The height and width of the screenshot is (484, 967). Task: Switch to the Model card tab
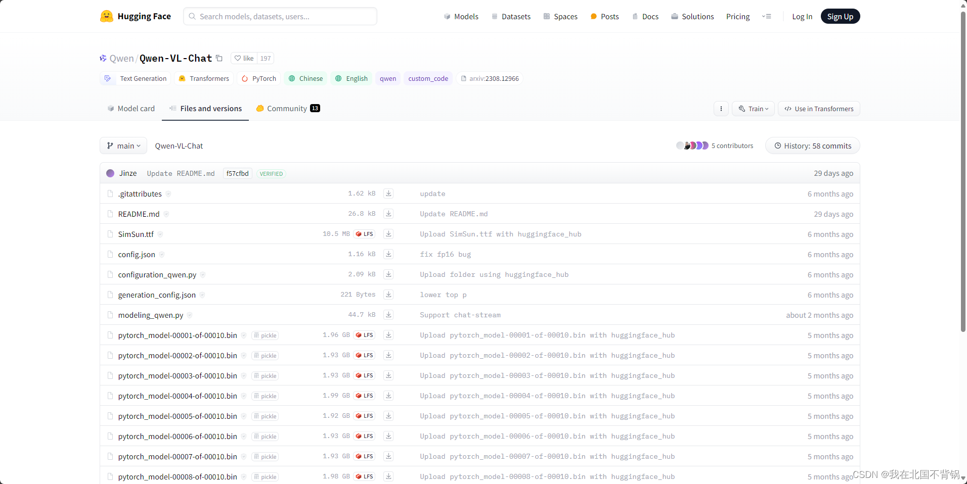[x=131, y=109]
